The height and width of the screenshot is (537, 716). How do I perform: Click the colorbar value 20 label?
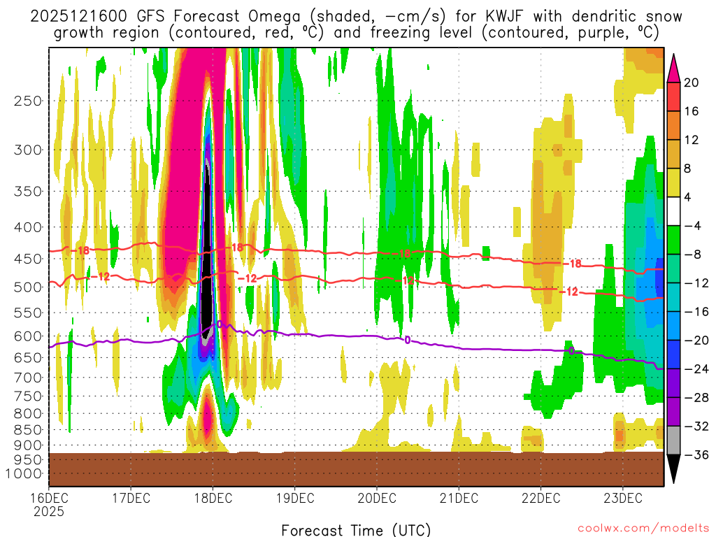[691, 83]
